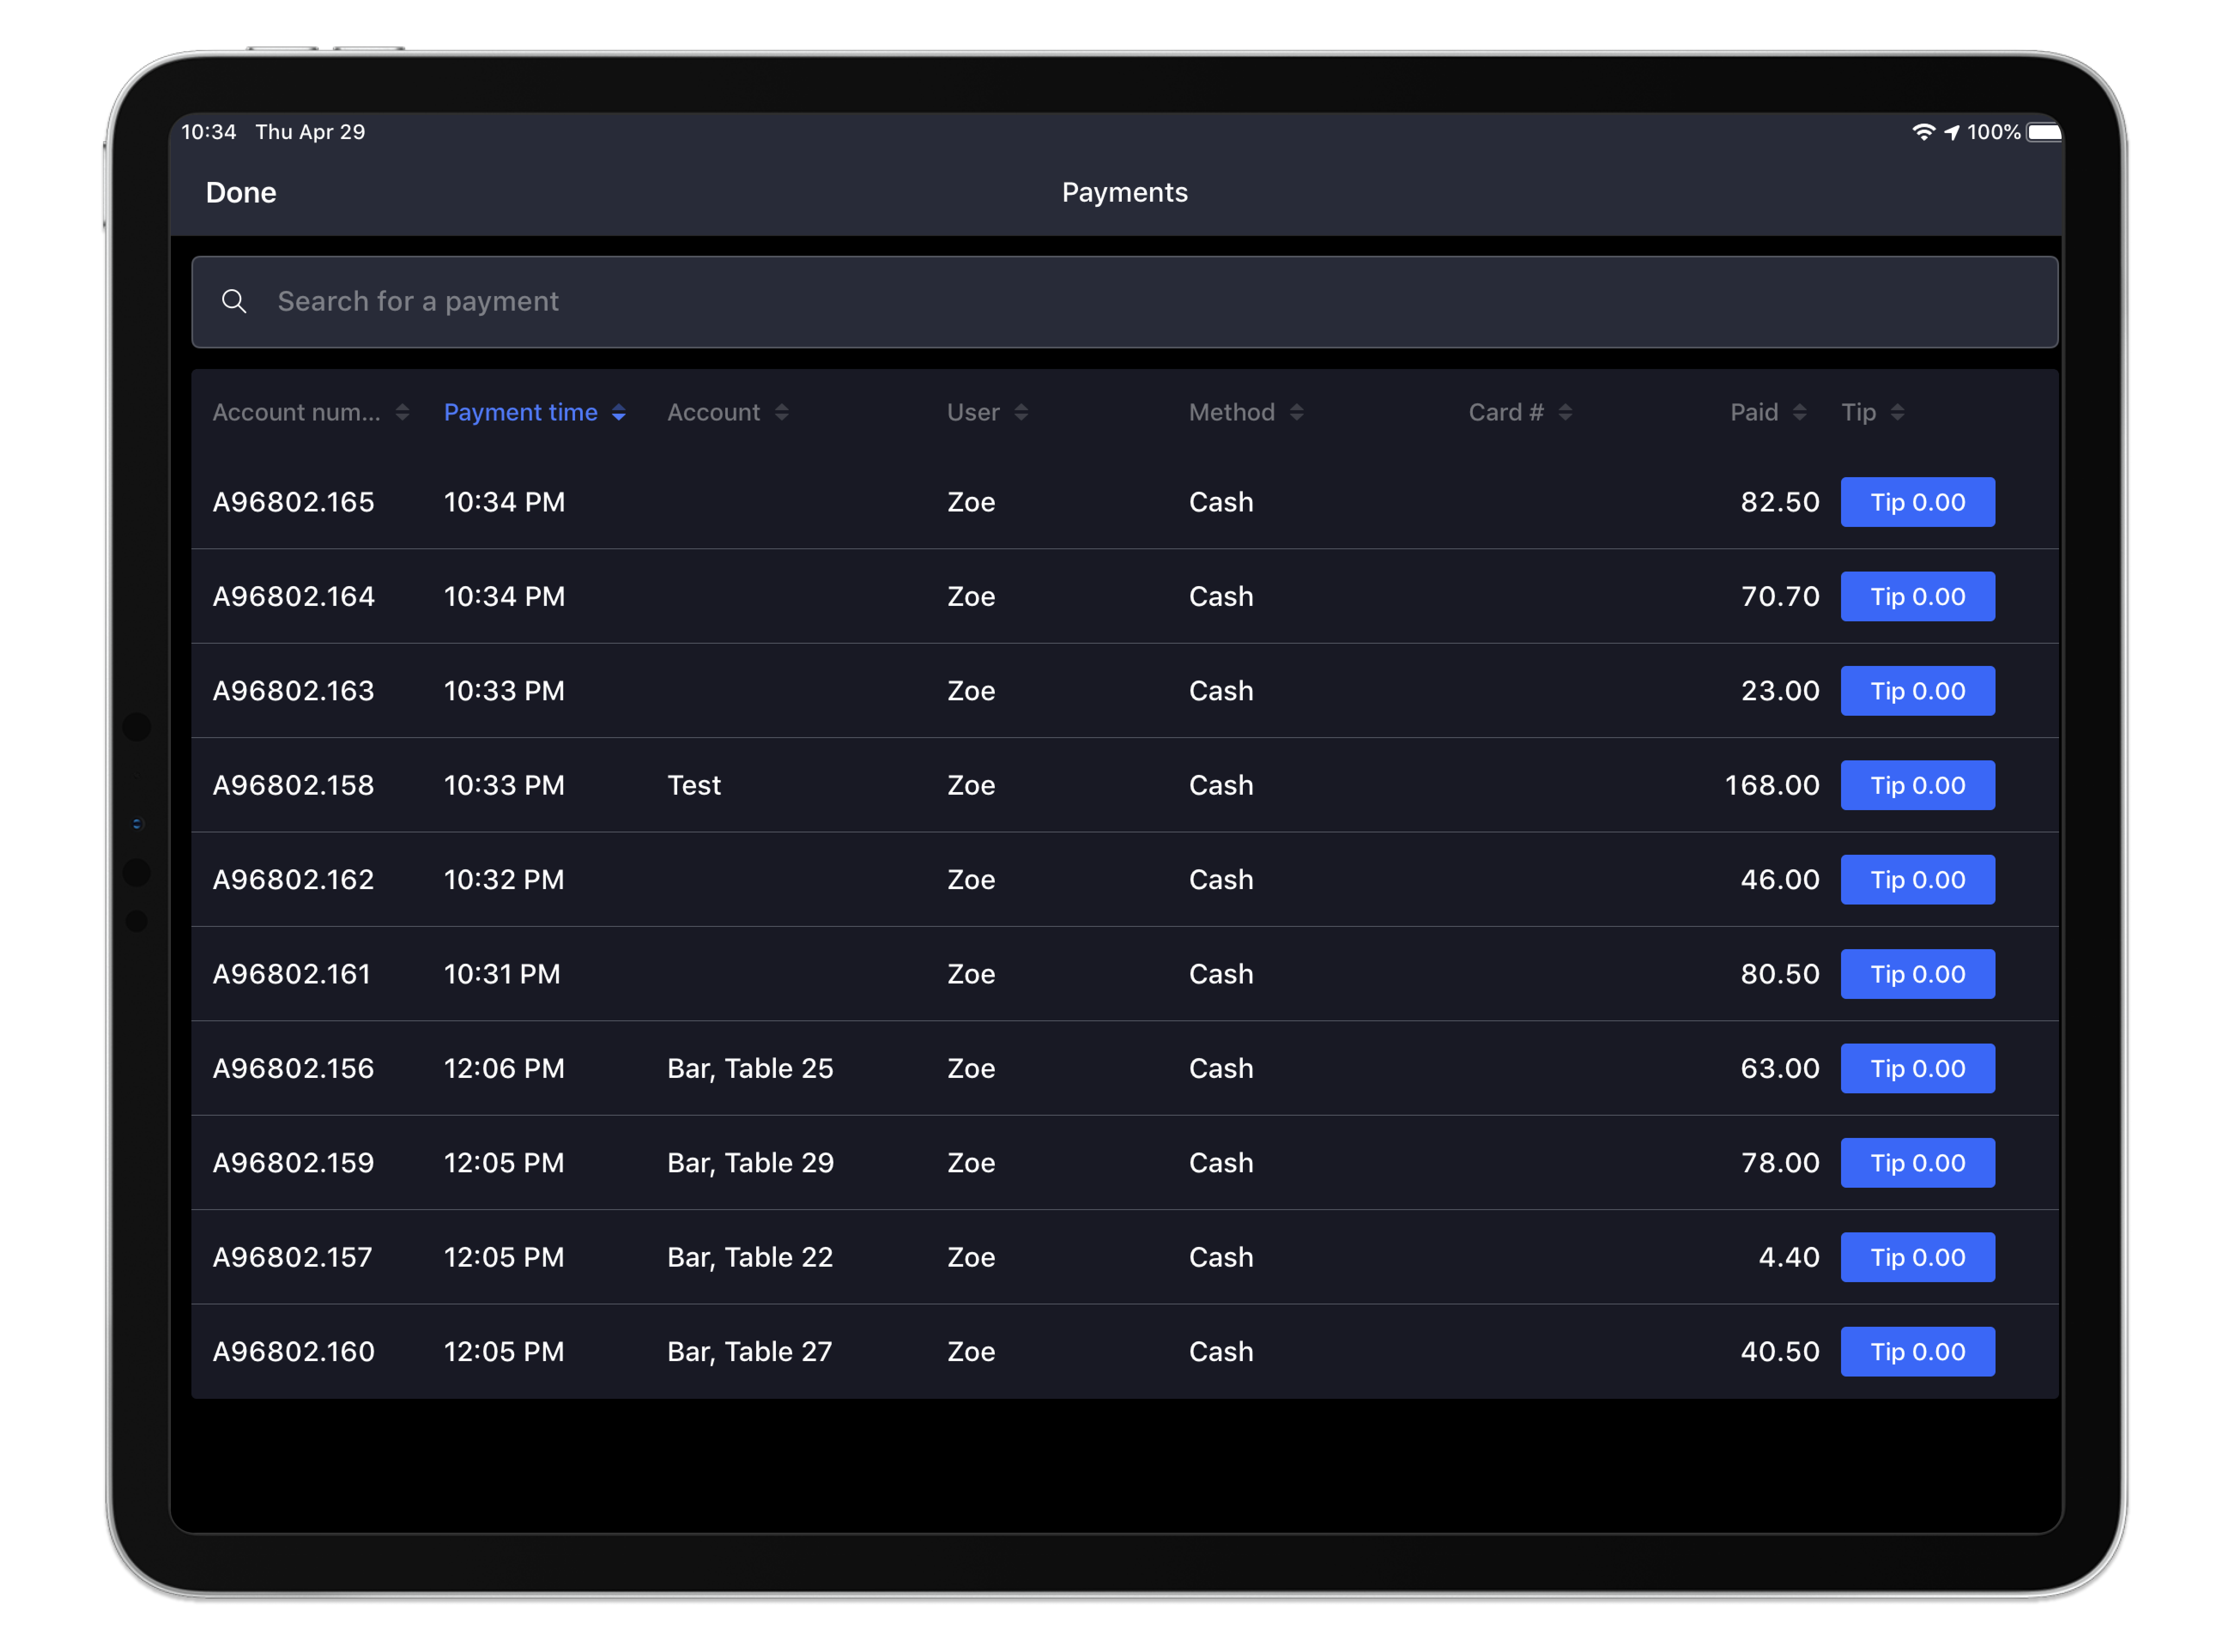Tap Tip 0.00 for payment A96802.159

point(1917,1163)
